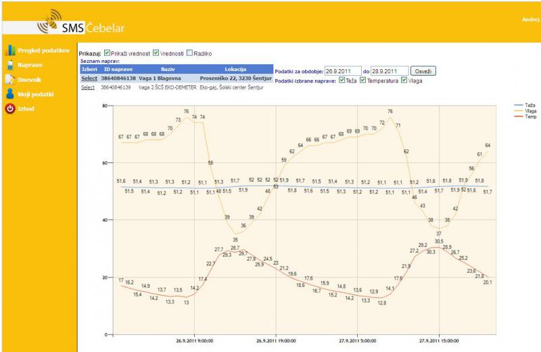Open Pregled podatkov chart icon
541x352 pixels.
[x=9, y=49]
